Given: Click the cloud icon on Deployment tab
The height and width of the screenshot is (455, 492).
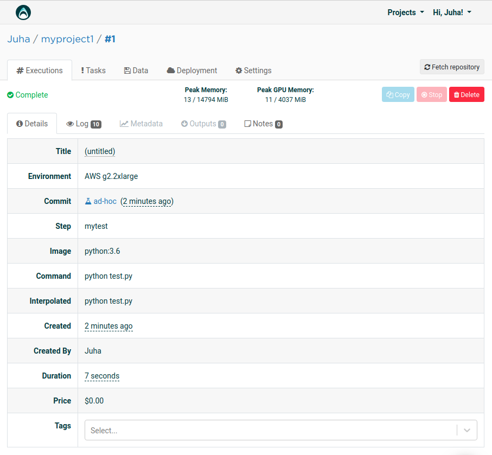Looking at the screenshot, I should 171,71.
